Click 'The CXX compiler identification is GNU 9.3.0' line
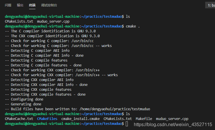This screenshot has height=130, width=215. (x=52, y=36)
